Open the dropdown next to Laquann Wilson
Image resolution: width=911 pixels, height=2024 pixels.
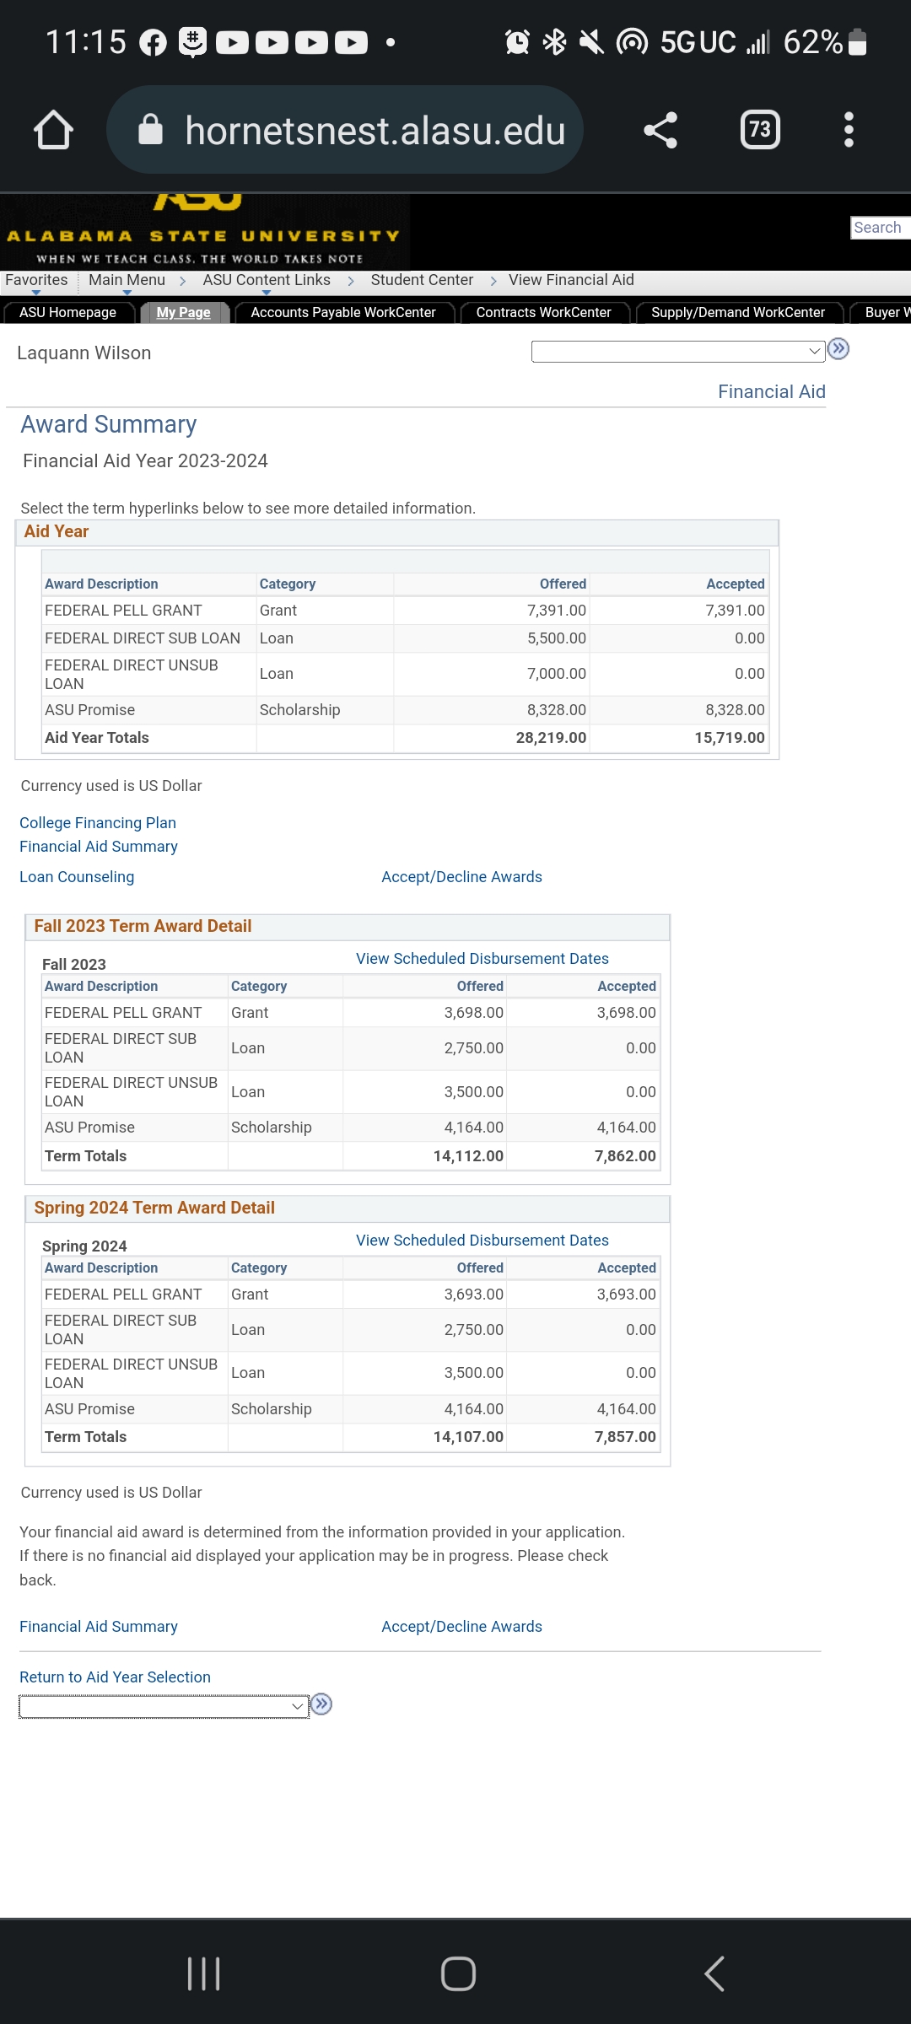[678, 351]
